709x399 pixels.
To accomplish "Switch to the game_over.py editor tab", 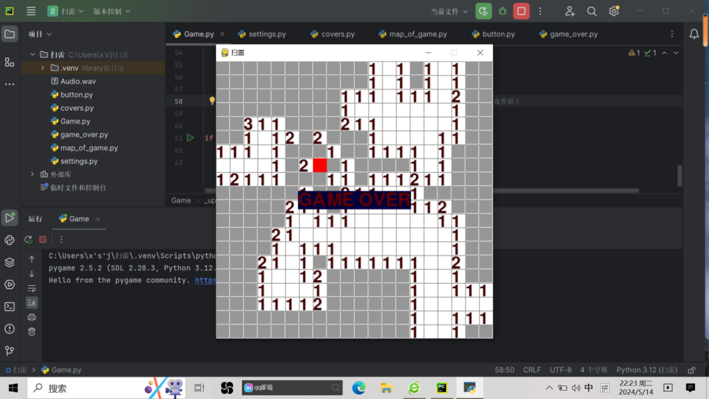I will click(x=573, y=34).
